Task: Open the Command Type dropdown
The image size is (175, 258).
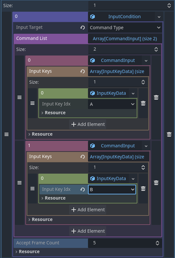Action: (x=125, y=28)
